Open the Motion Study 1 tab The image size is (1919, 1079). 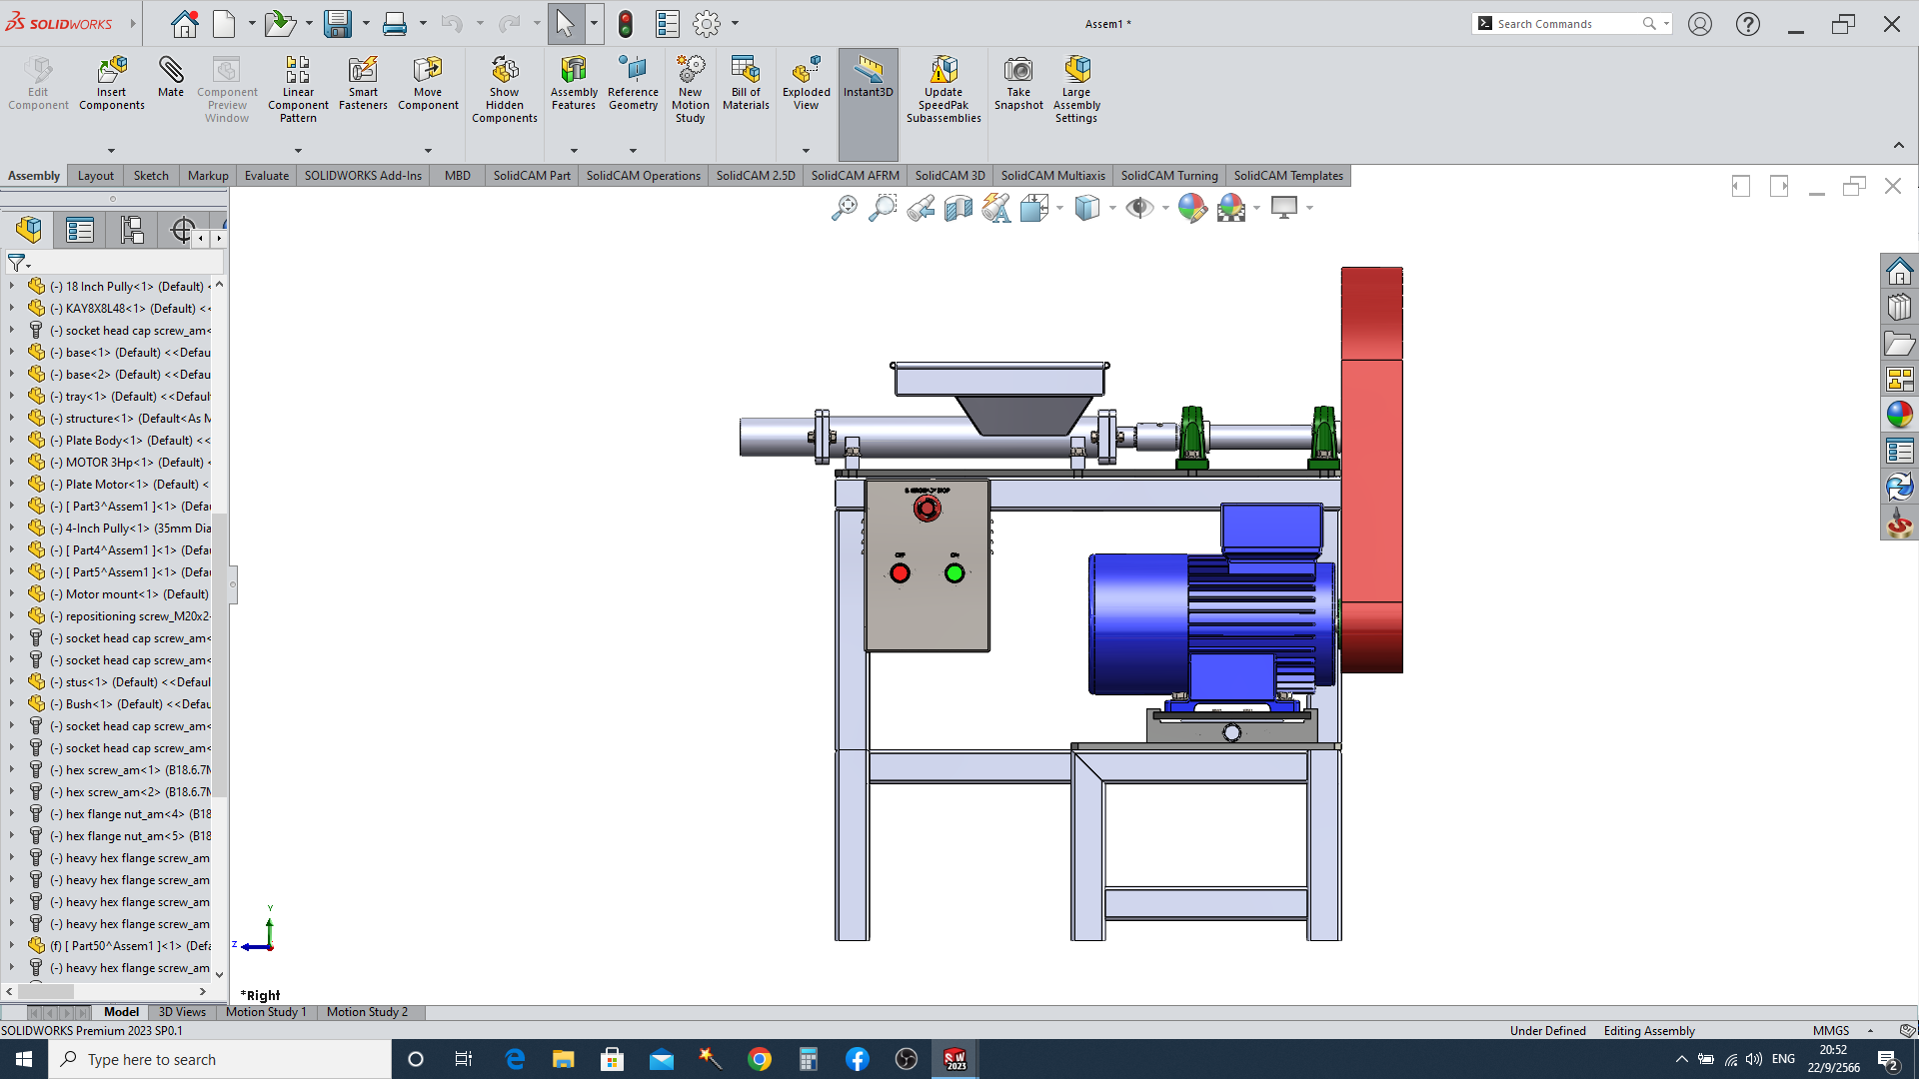[266, 1012]
